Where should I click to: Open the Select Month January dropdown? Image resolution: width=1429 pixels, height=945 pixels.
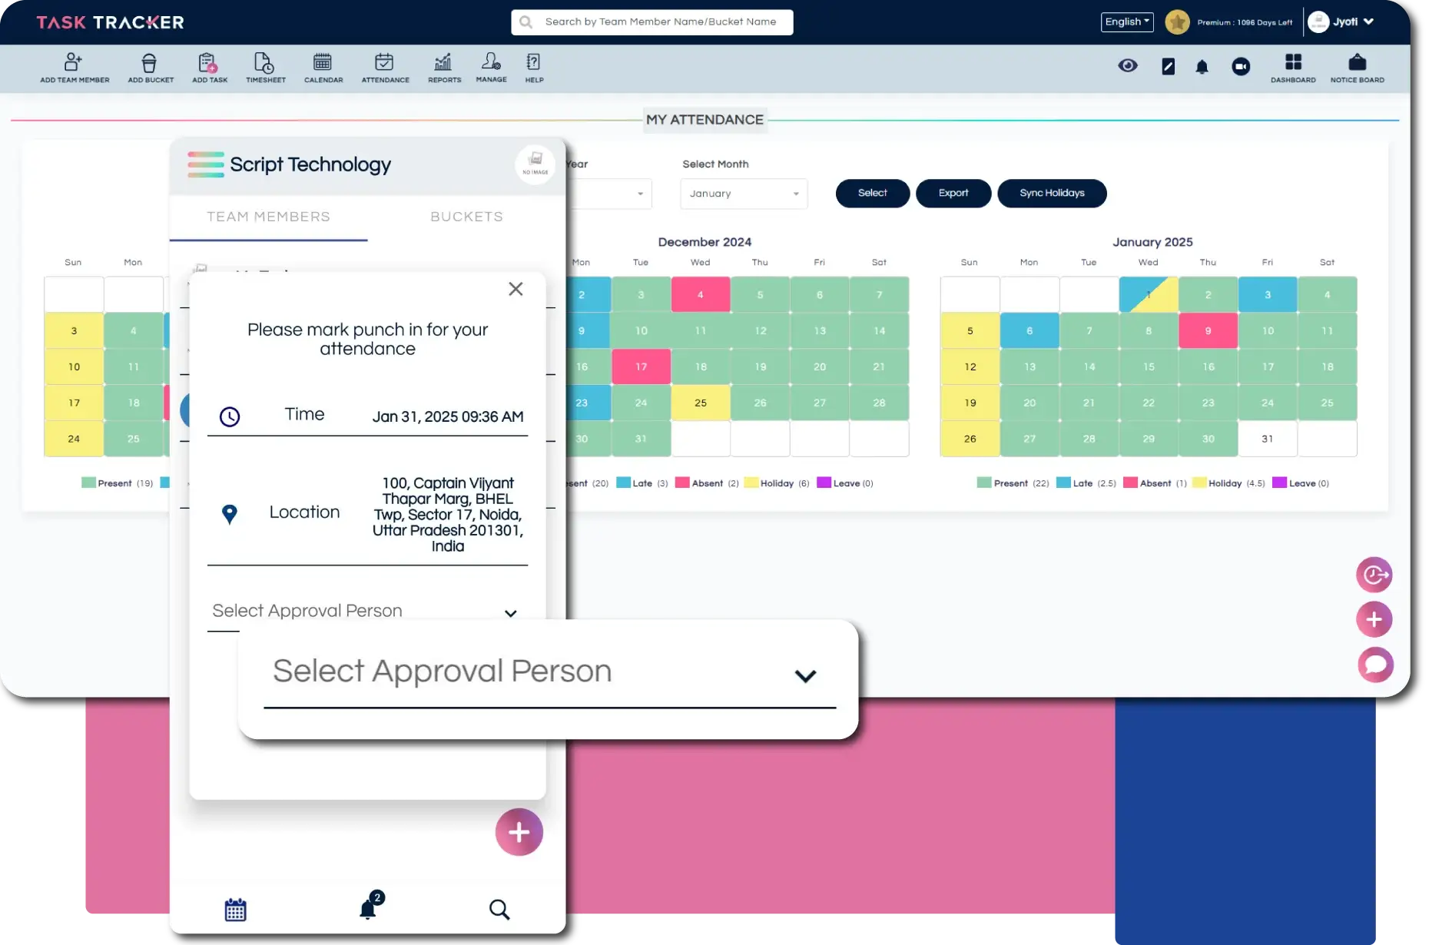pyautogui.click(x=743, y=194)
